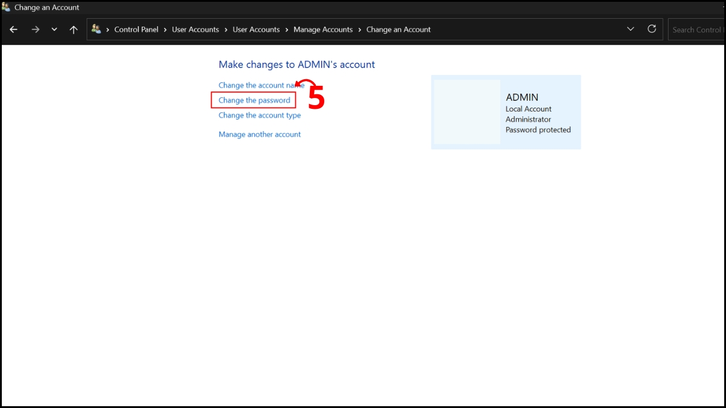Expand chevron before Change an Account breadcrumb
This screenshot has height=408, width=726.
359,30
